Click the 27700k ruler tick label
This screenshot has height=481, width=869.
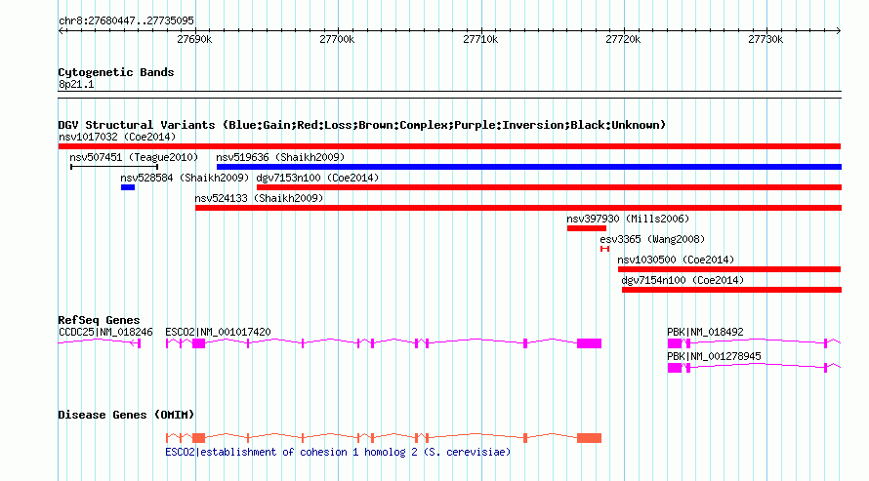pos(337,40)
